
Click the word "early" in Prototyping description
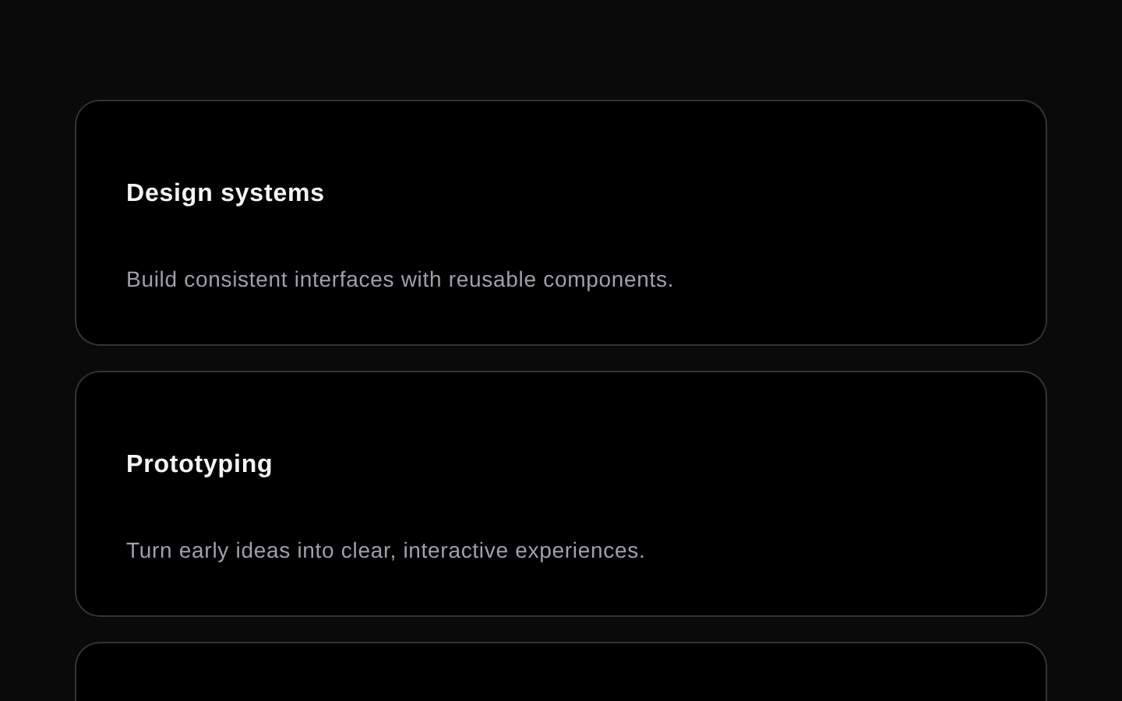click(204, 551)
